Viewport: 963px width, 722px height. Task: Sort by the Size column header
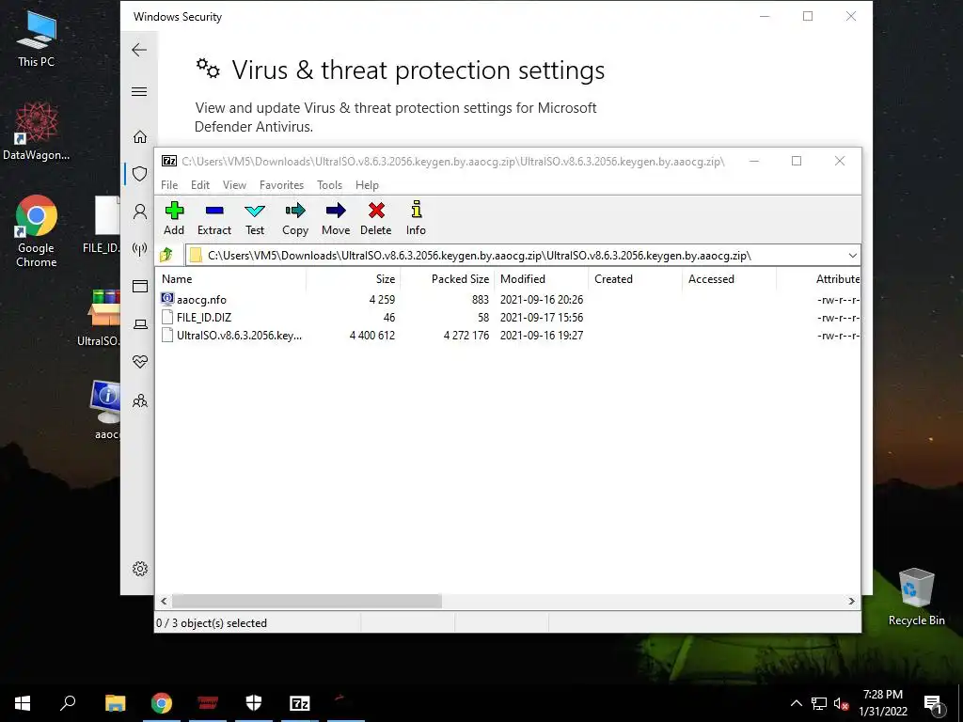[353, 278]
